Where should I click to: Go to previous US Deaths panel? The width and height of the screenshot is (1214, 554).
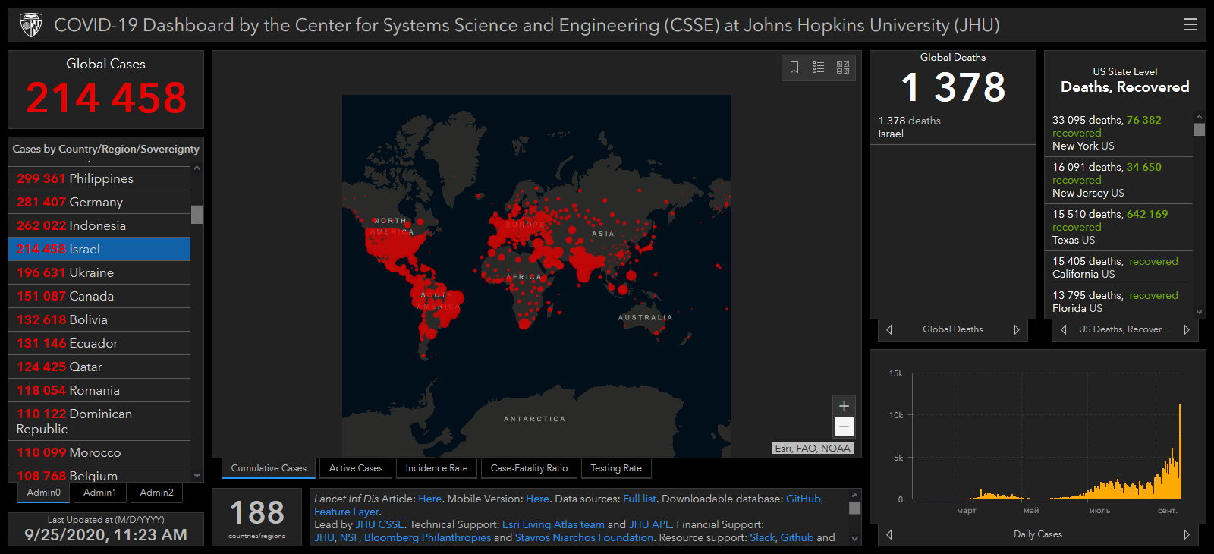pos(1064,329)
